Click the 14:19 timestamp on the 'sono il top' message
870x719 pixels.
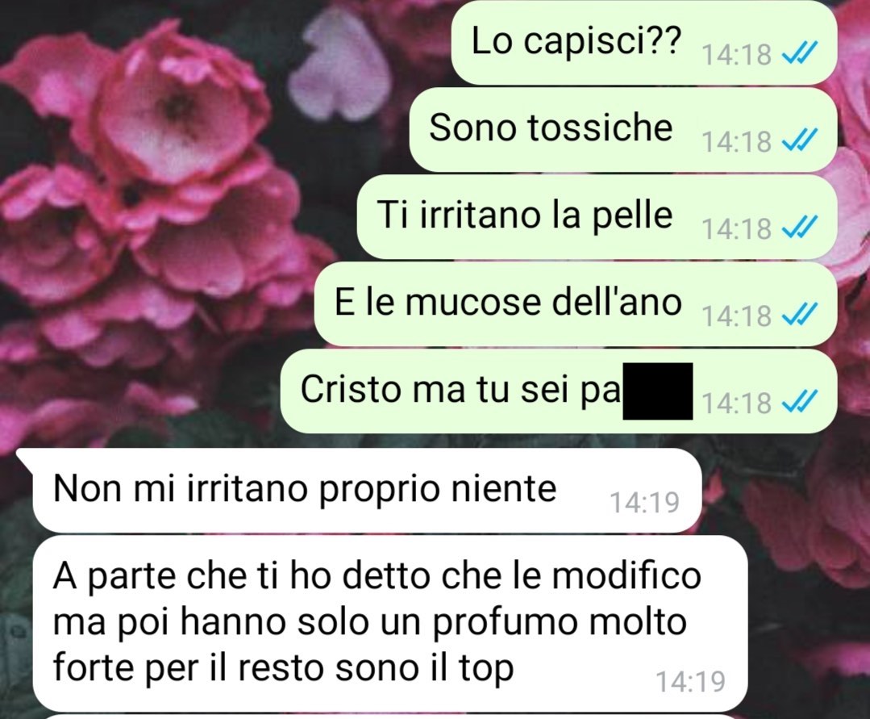[691, 681]
